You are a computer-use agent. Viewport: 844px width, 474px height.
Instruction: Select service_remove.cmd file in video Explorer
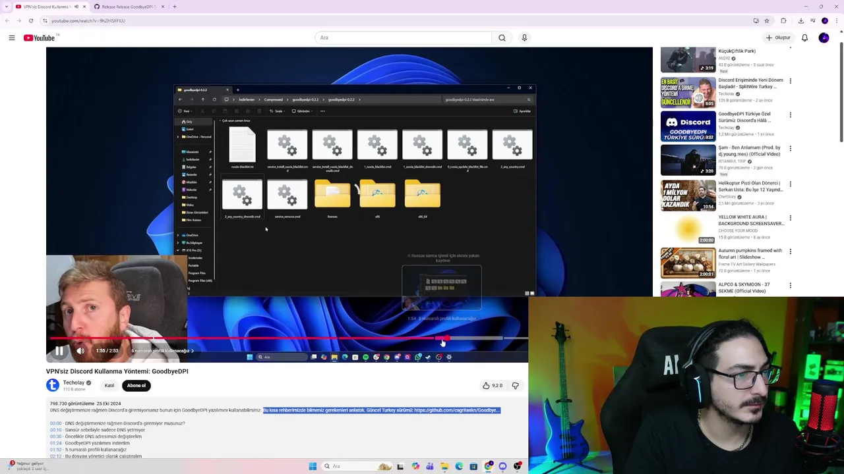click(287, 197)
